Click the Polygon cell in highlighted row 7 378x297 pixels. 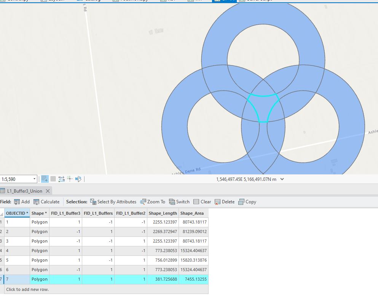40,279
